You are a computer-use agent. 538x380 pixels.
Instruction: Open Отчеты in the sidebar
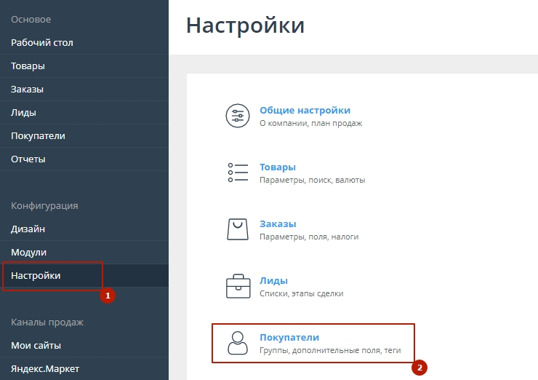pyautogui.click(x=28, y=159)
